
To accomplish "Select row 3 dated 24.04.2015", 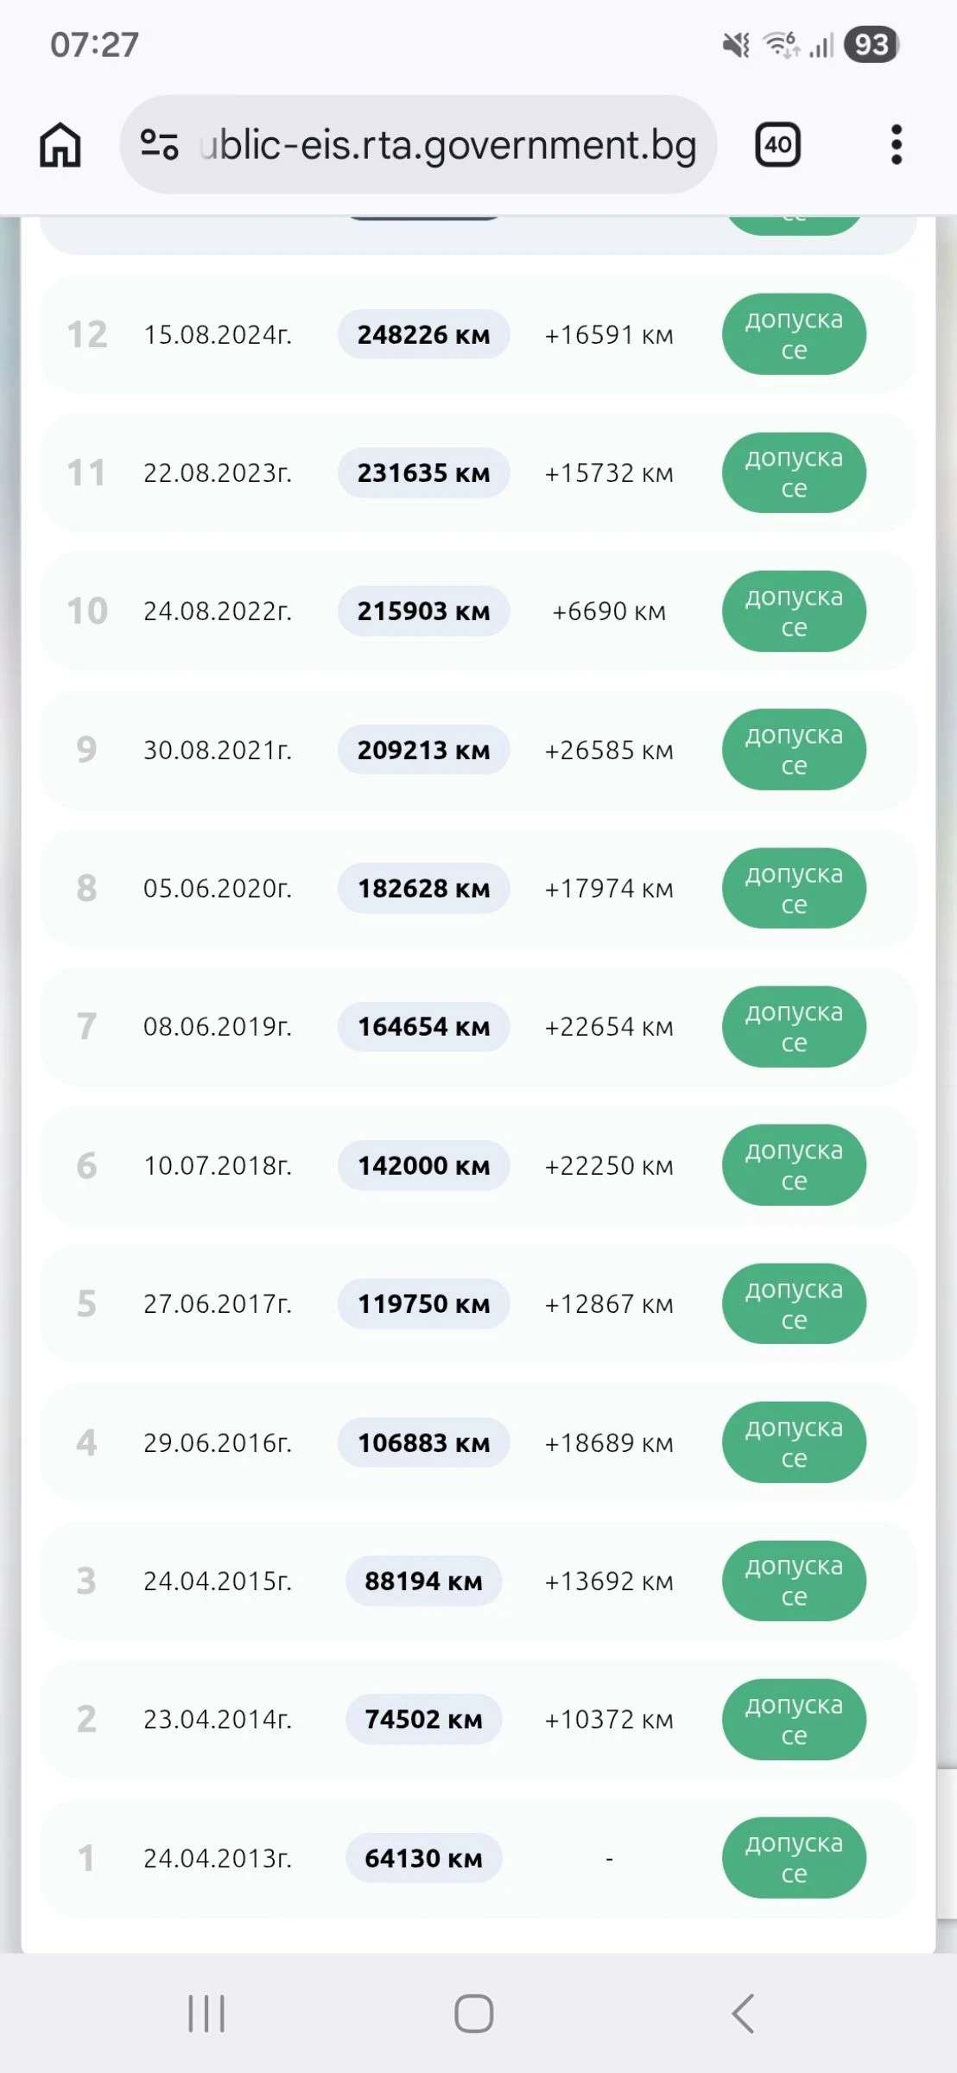I will coord(478,1581).
